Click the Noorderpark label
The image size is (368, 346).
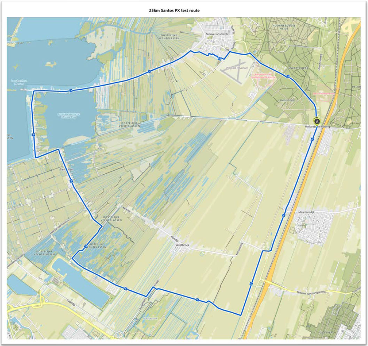click(150, 319)
